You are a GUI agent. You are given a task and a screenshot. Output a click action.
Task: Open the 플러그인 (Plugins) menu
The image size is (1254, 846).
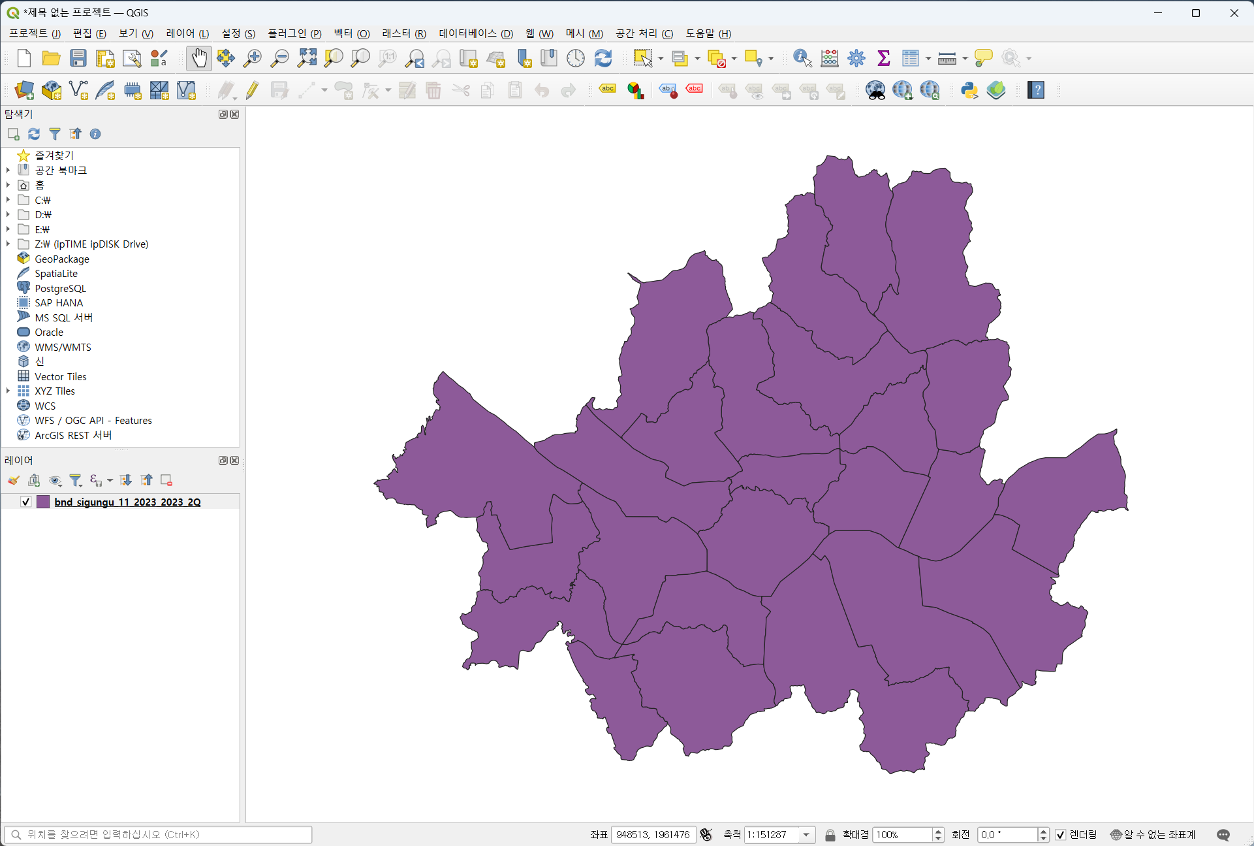point(294,33)
